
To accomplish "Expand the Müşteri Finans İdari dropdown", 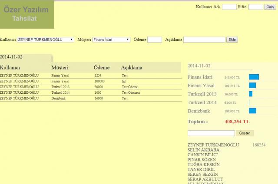I will pyautogui.click(x=111, y=39).
